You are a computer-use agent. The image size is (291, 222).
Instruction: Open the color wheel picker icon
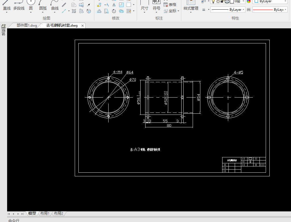click(249, 1)
